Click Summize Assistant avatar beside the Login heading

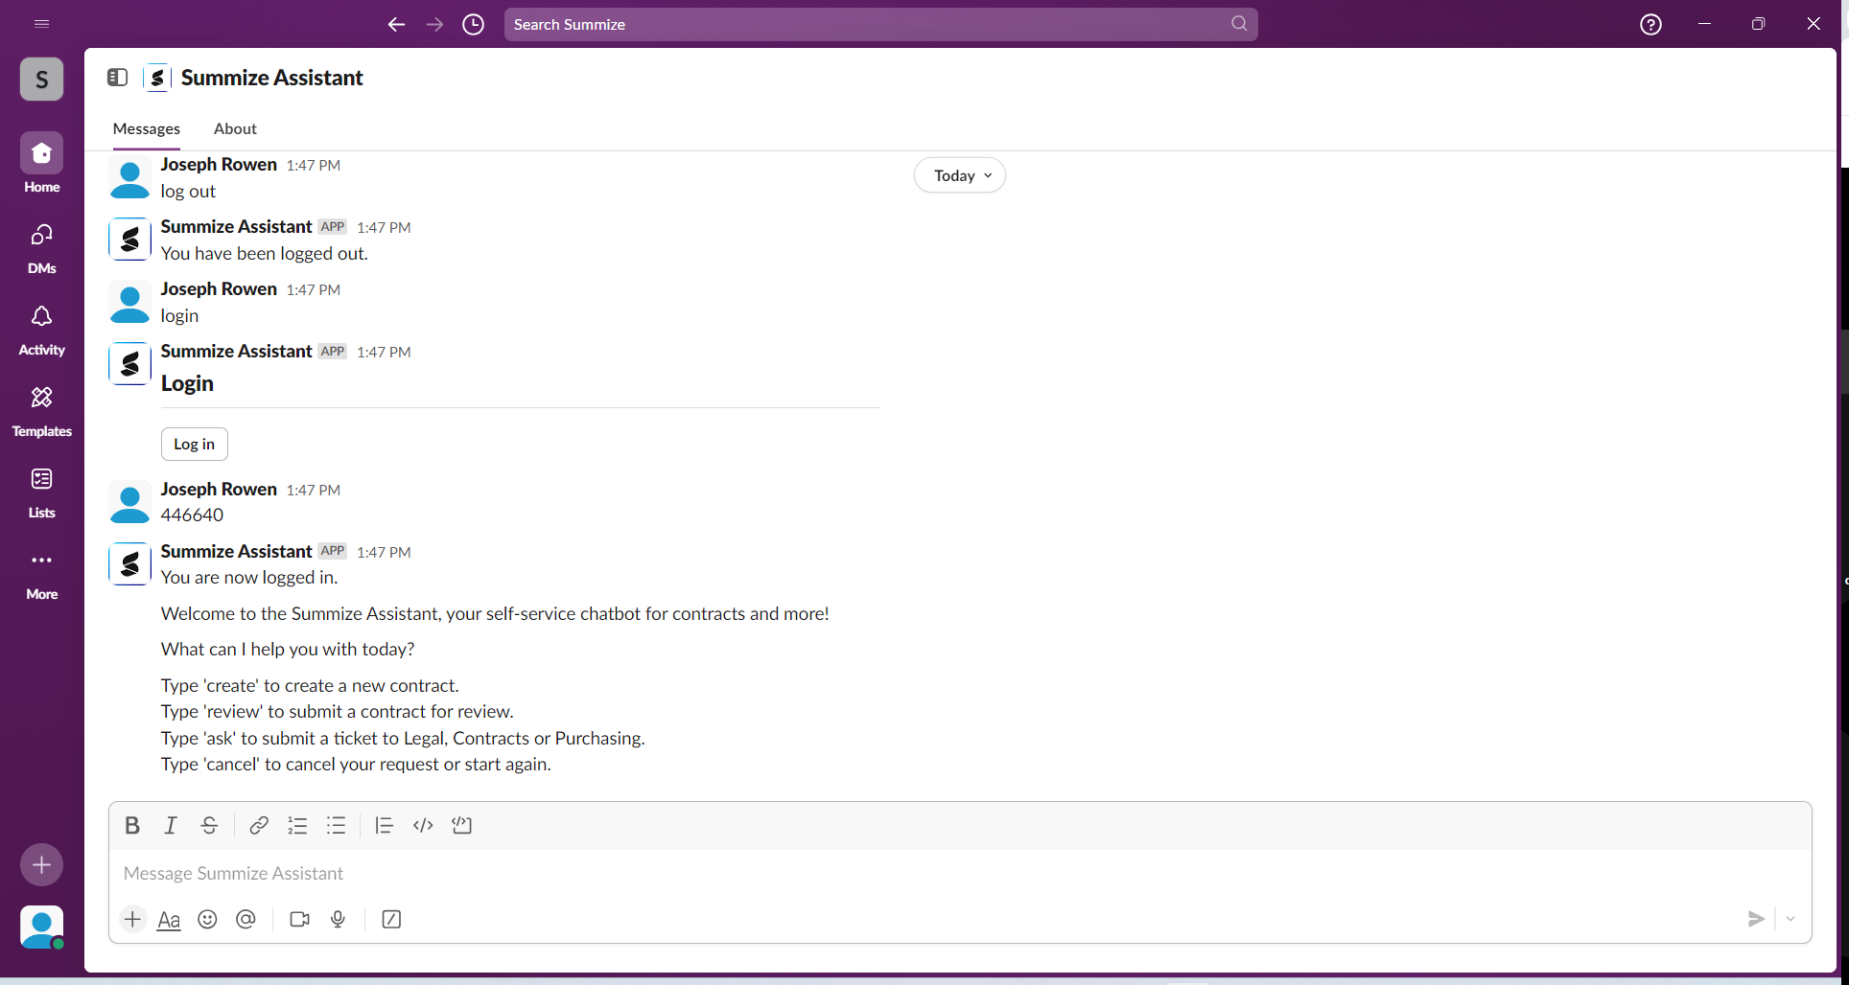coord(129,364)
